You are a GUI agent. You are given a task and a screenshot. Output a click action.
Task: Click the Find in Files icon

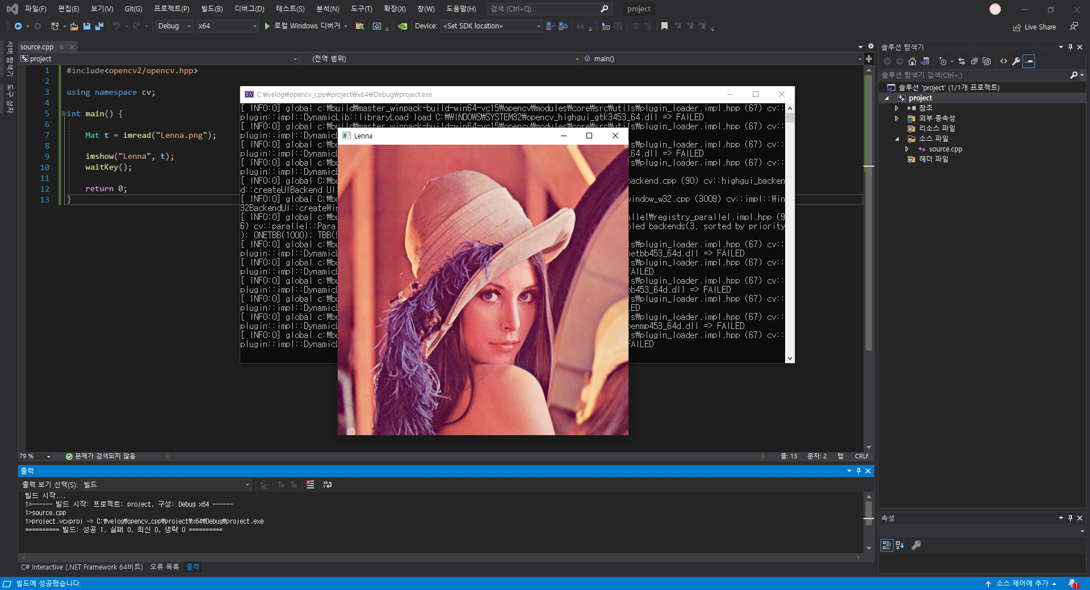point(359,26)
